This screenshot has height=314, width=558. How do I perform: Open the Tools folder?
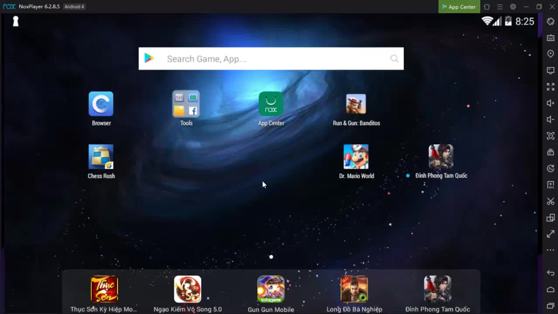[186, 104]
